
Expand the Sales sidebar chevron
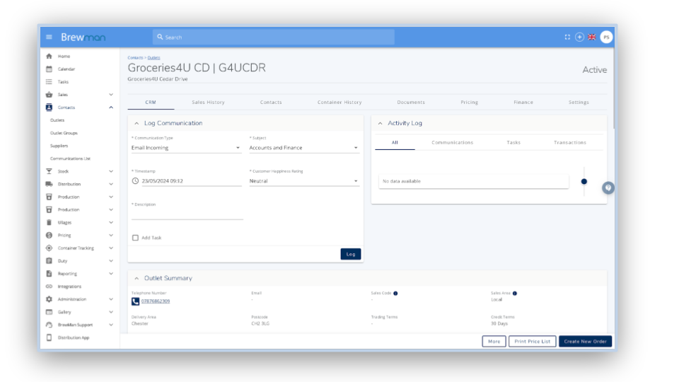coord(111,94)
